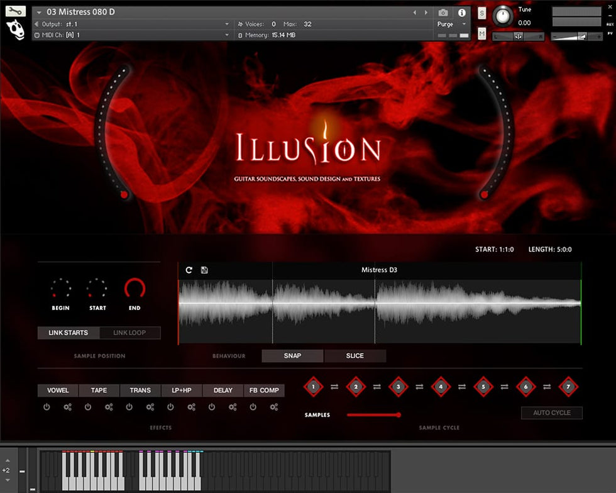This screenshot has width=616, height=493.
Task: Click the wrench edit icon
Action: (15, 11)
